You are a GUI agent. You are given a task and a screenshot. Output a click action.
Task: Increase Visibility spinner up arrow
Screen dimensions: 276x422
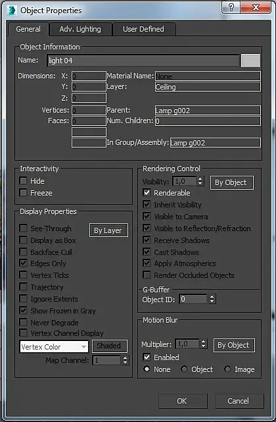[x=200, y=179]
